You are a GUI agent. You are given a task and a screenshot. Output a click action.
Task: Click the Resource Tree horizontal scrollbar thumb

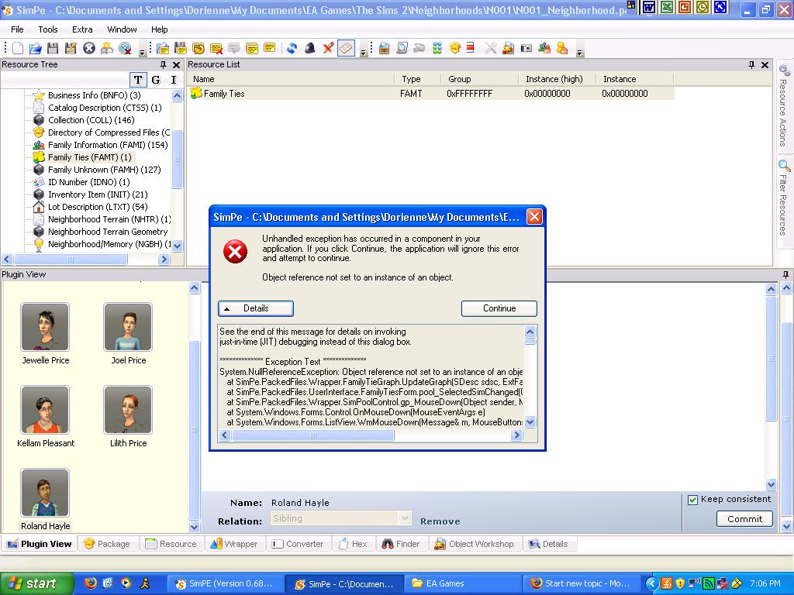click(71, 260)
